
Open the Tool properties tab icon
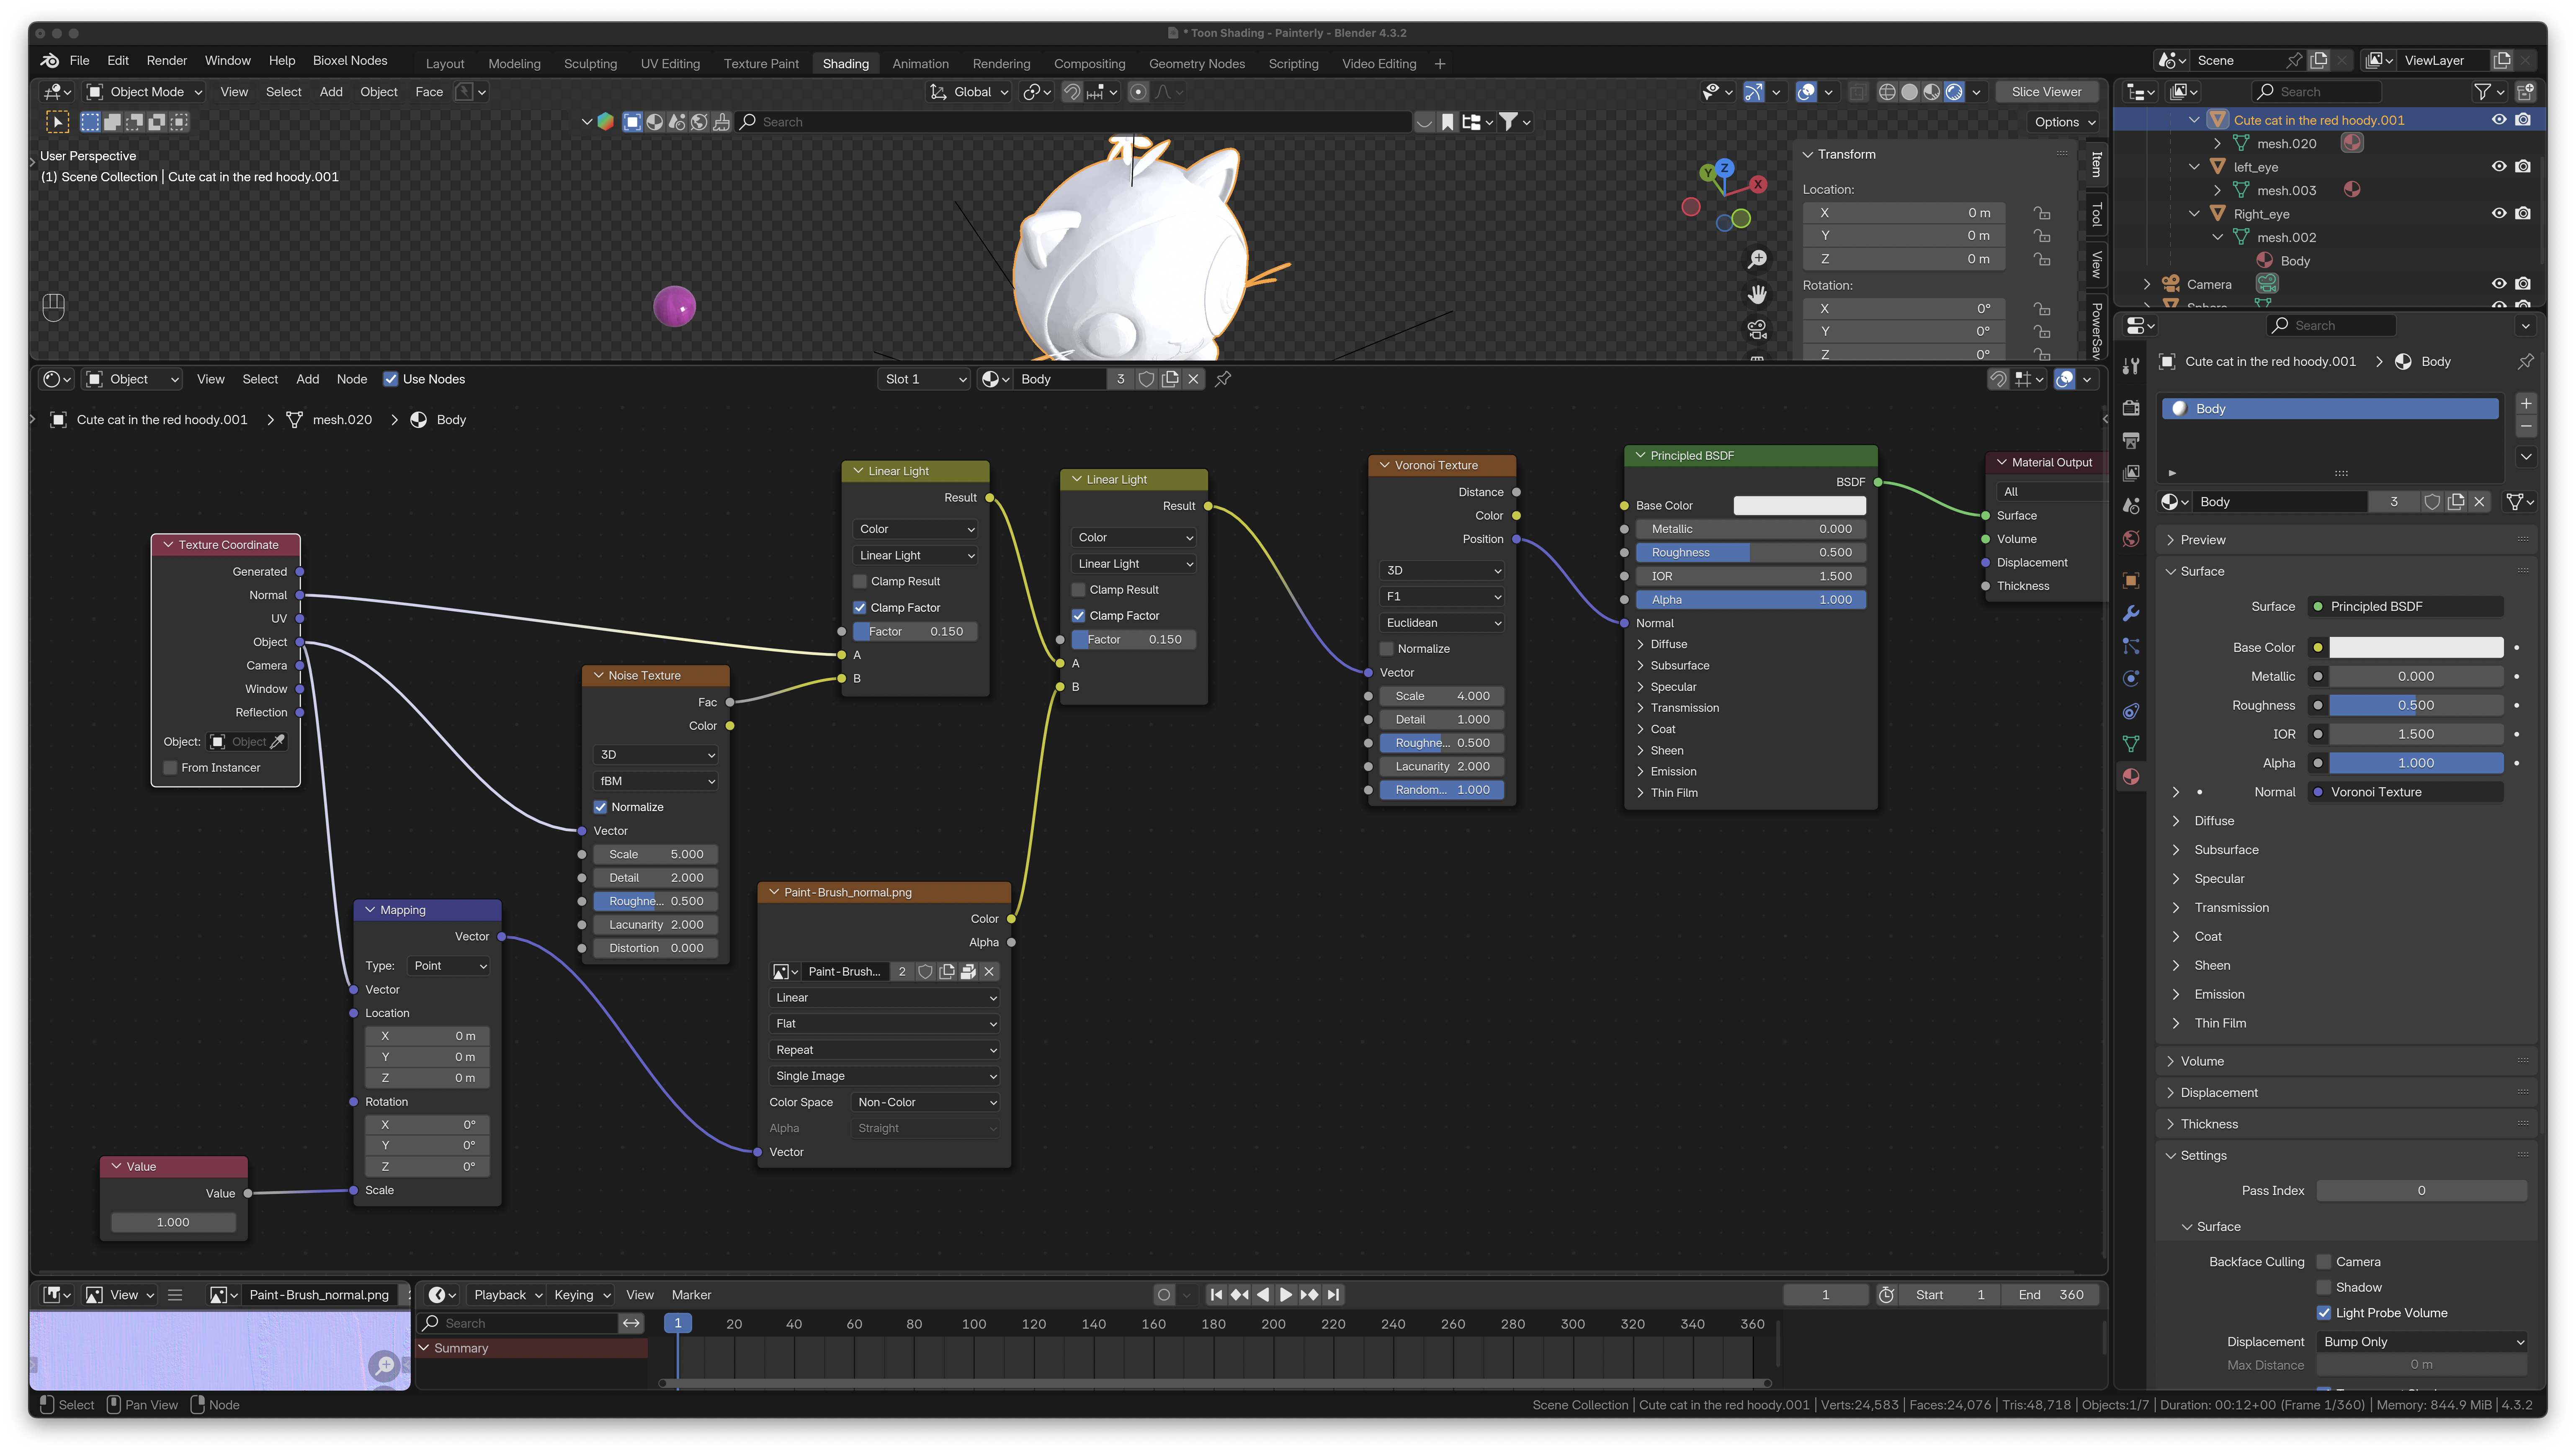pyautogui.click(x=2131, y=366)
